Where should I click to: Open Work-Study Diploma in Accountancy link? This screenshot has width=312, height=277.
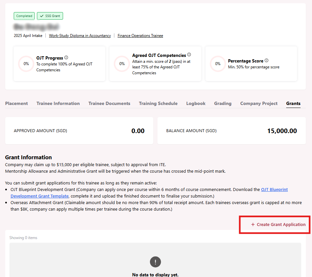(x=80, y=36)
